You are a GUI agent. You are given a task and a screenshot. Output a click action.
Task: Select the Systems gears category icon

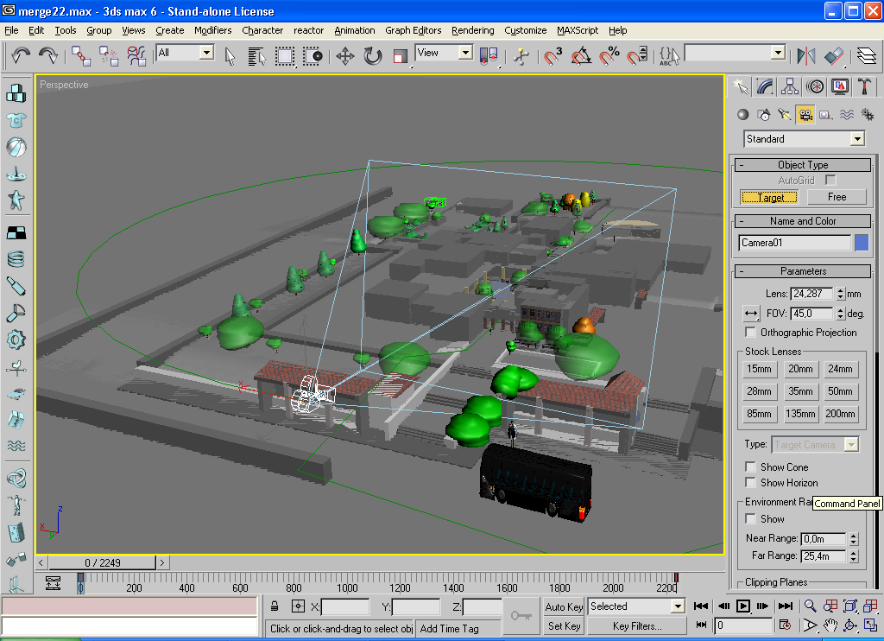[868, 115]
